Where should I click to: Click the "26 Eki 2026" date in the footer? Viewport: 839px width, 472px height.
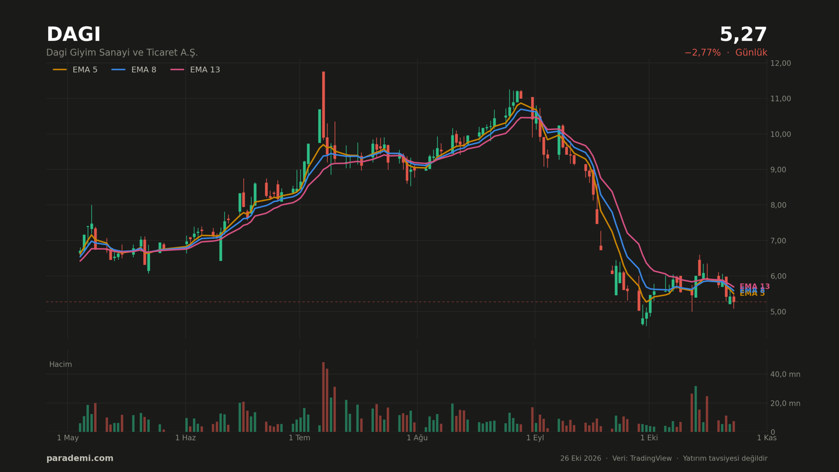point(580,458)
